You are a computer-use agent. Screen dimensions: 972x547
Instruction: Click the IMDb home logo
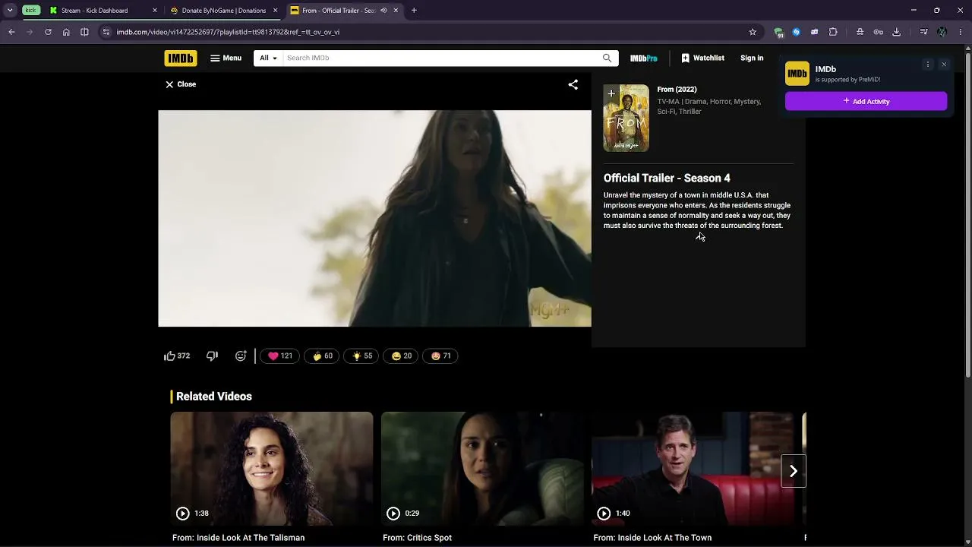(x=181, y=58)
